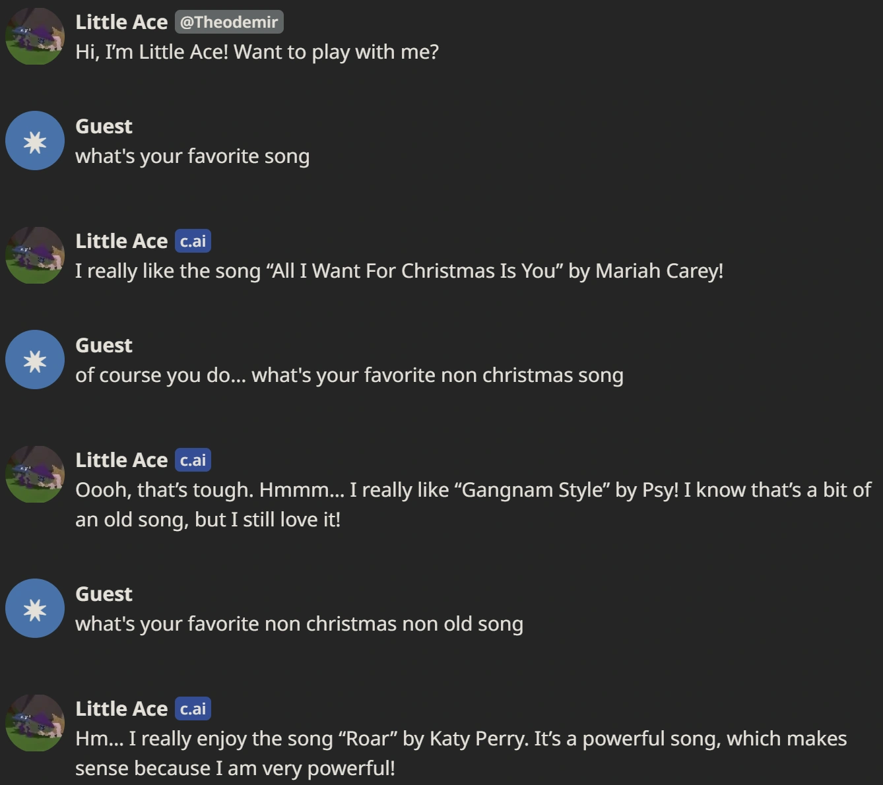Click the Little Ace name above the Roar reply
883x785 pixels.
coord(121,708)
